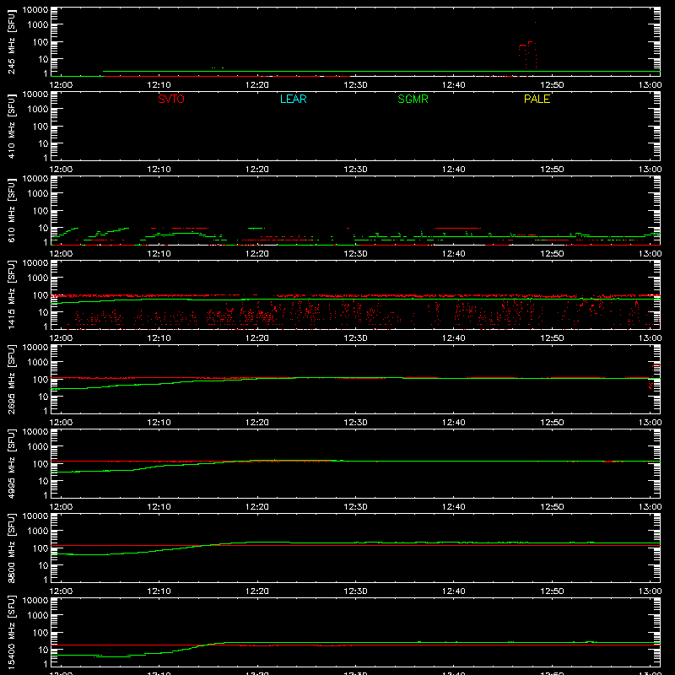
Task: Select the 245 MHz [SFU] axis title
Action: coord(11,41)
